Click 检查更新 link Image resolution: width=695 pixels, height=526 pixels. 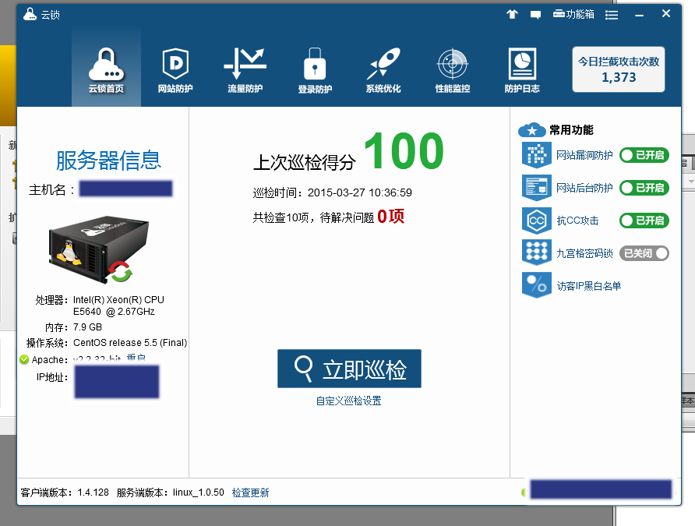click(250, 492)
